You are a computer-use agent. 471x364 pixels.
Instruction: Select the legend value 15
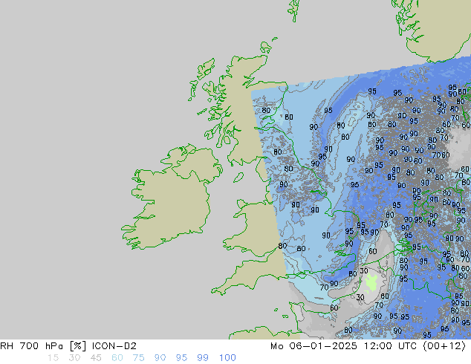coord(53,358)
